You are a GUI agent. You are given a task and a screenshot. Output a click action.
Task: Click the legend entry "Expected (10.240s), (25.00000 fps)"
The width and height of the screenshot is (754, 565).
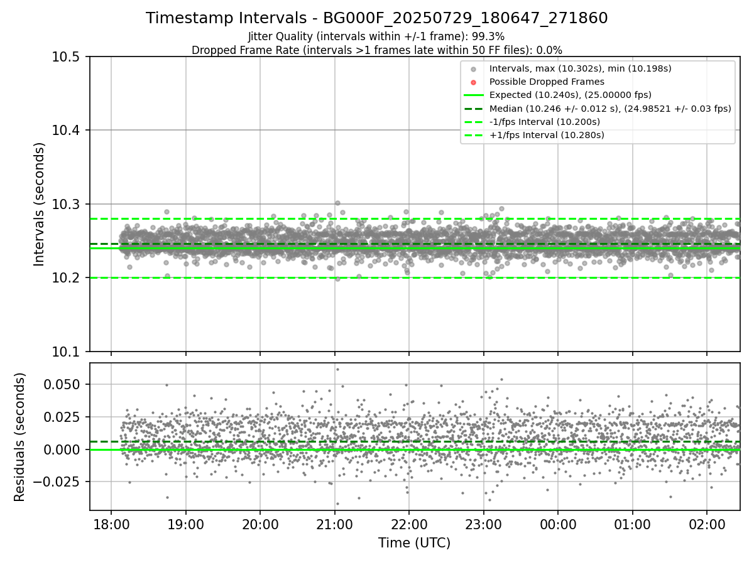click(x=570, y=95)
